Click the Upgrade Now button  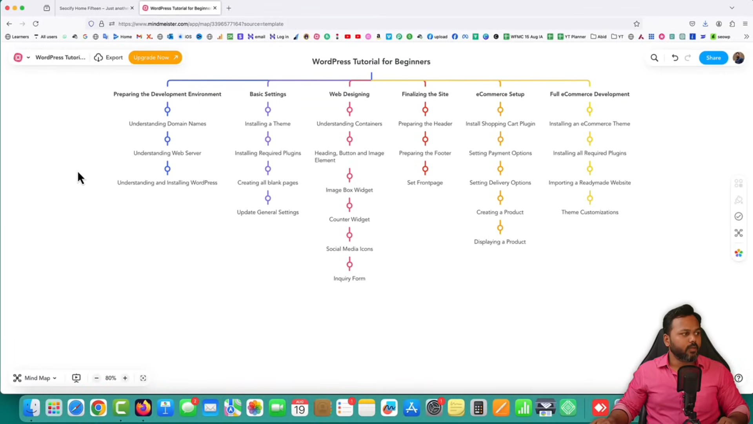coord(155,57)
